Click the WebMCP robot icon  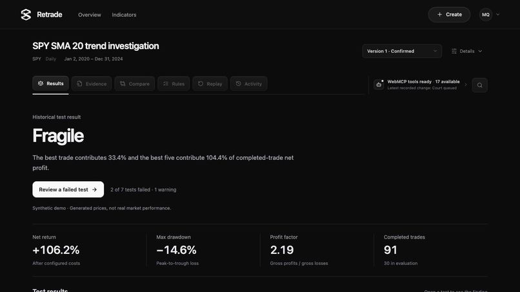[379, 85]
